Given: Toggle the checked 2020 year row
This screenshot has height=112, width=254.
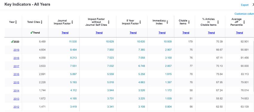Looking at the screenshot, I should coord(15,42).
